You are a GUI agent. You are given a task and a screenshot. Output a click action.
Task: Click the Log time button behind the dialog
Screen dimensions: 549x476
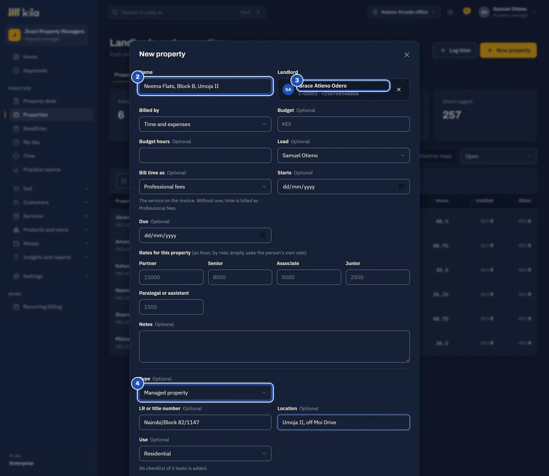pos(455,50)
